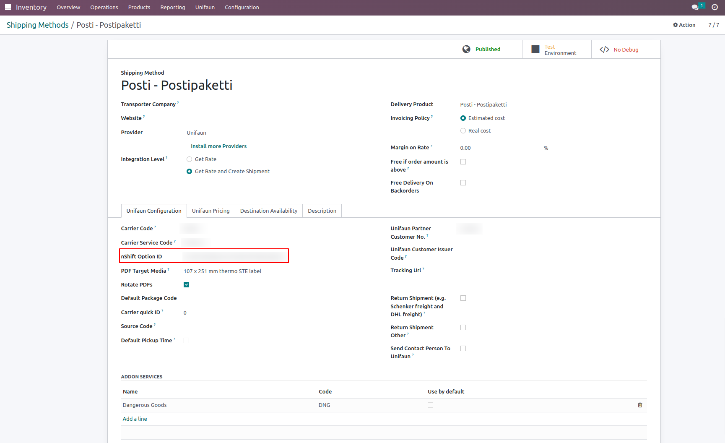This screenshot has height=443, width=725.
Task: Toggle Free if order amount is above
Action: tap(463, 162)
